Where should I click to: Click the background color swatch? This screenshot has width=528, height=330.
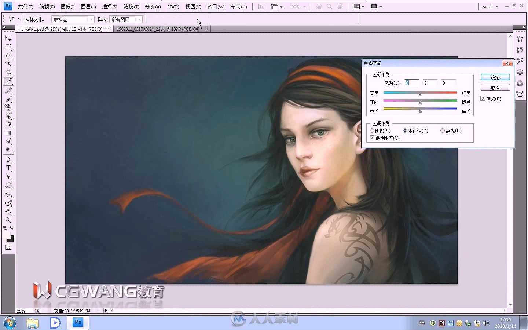(x=11, y=239)
